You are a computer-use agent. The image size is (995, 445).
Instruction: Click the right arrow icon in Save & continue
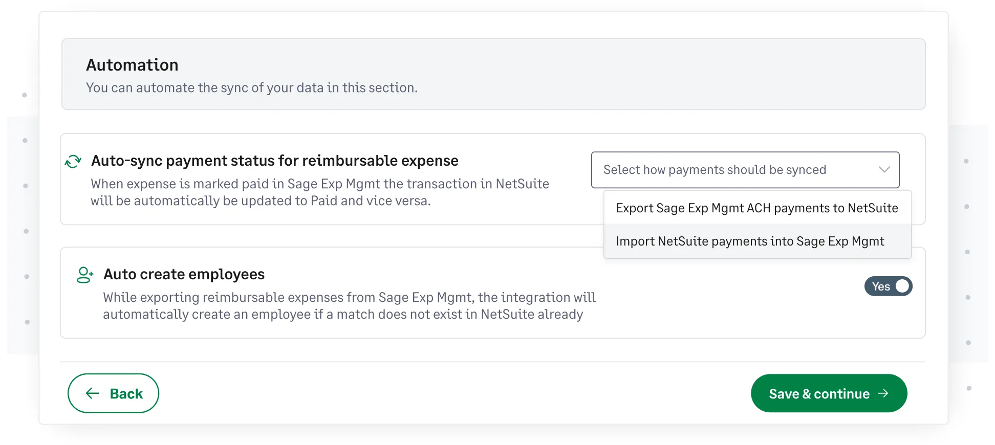[883, 393]
